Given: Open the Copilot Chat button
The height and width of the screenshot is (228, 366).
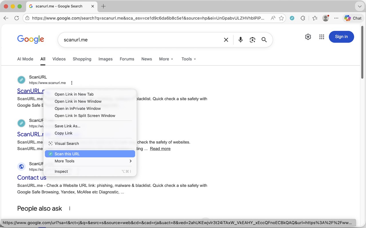Looking at the screenshot, I should click(353, 18).
